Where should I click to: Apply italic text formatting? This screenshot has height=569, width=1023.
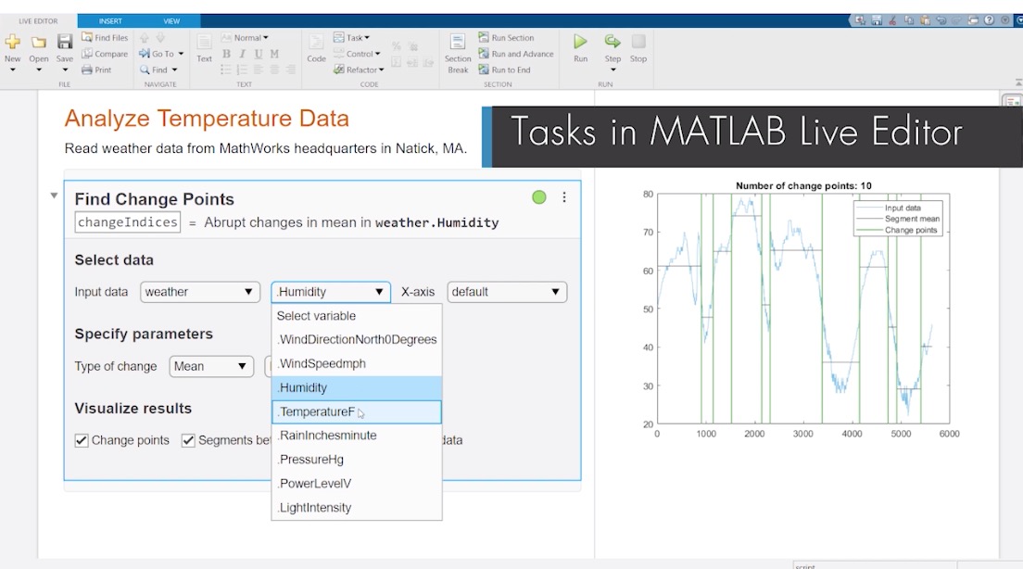242,54
